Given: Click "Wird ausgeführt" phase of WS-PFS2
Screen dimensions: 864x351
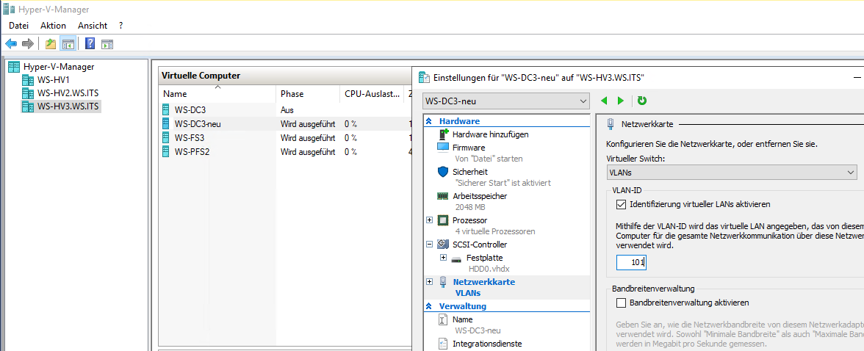Looking at the screenshot, I should 307,151.
